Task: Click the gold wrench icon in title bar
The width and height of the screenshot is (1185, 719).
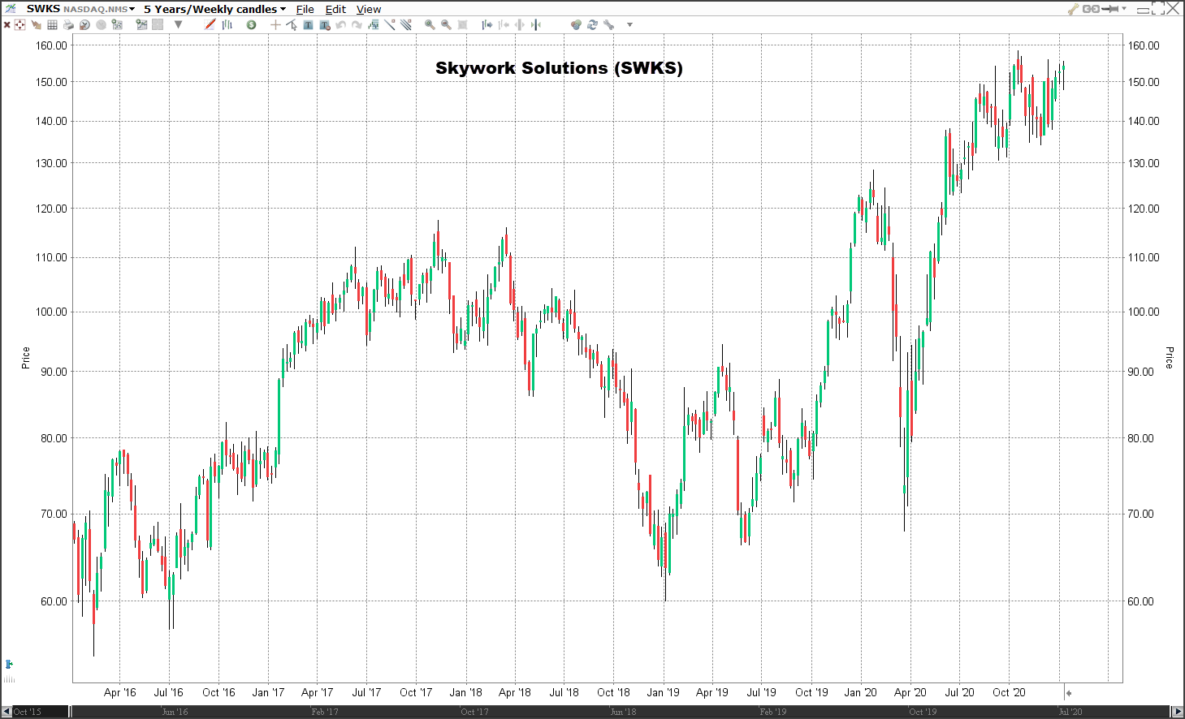Action: click(1073, 9)
